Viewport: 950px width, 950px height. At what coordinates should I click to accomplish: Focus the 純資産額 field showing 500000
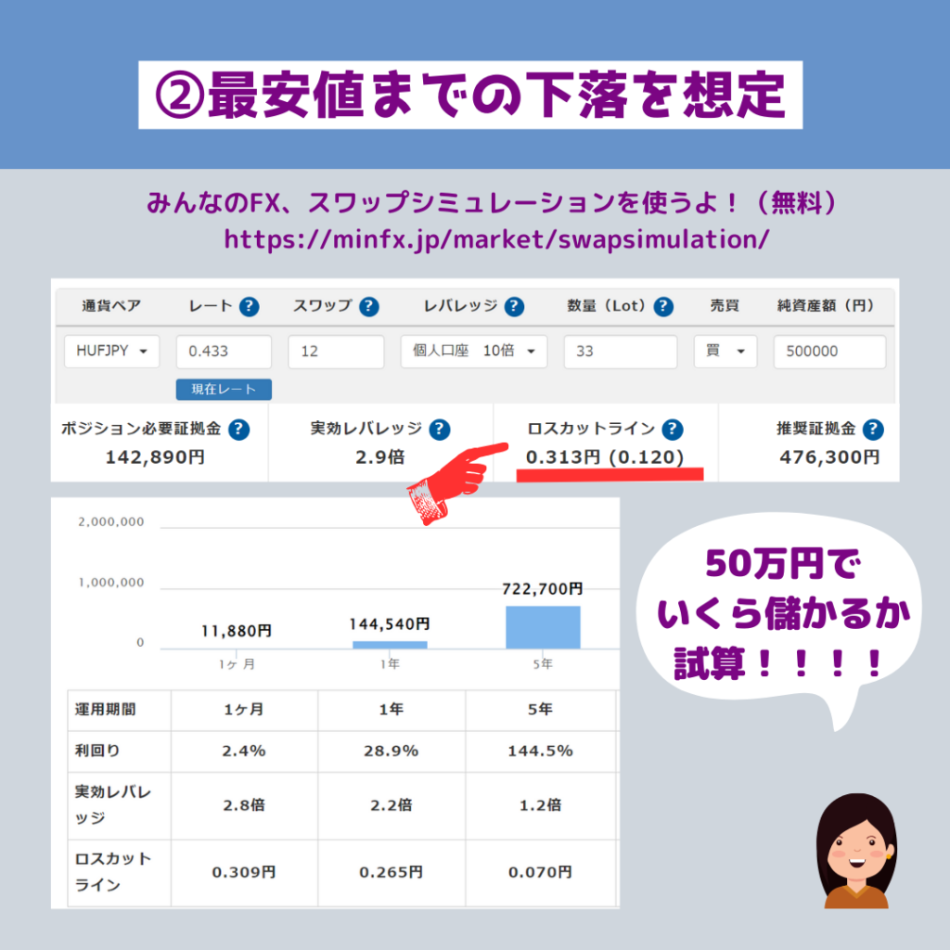828,352
